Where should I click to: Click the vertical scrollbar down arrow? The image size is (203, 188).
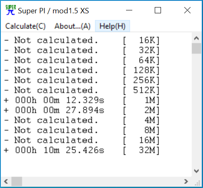tap(196, 171)
